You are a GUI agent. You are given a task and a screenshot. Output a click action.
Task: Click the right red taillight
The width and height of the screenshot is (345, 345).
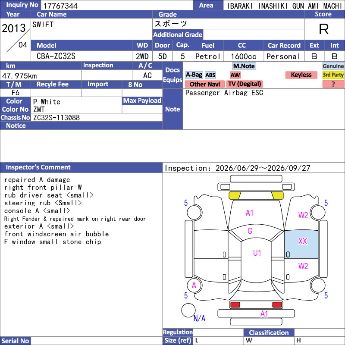click(x=277, y=305)
